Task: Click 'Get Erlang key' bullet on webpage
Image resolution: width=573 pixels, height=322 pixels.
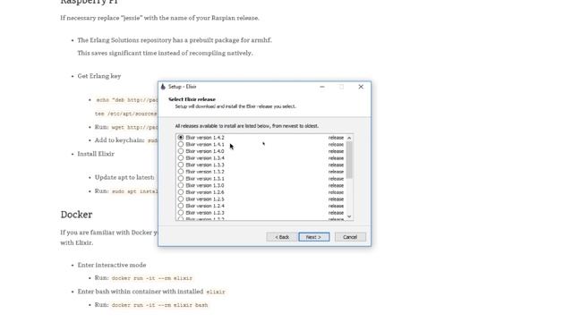Action: [x=99, y=76]
